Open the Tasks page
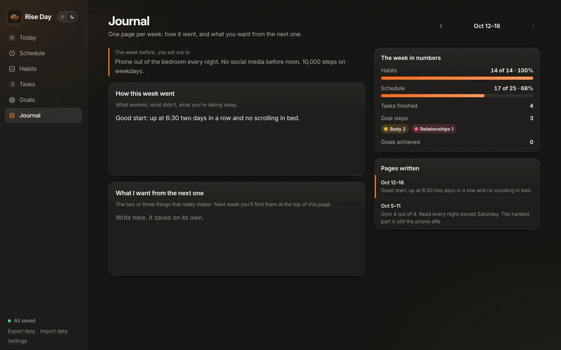This screenshot has width=561, height=350. 43,84
